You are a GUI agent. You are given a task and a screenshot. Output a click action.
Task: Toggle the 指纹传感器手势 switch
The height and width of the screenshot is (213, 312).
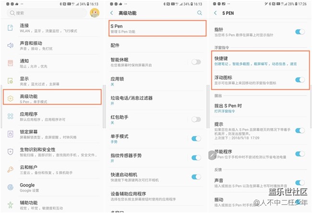click(196, 158)
